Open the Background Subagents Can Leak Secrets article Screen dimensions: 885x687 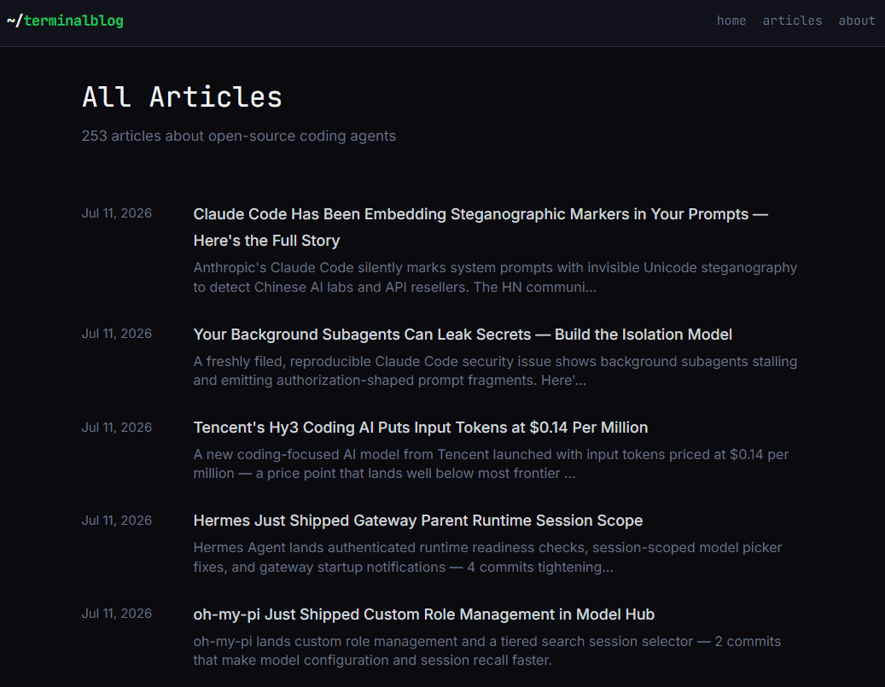click(463, 335)
